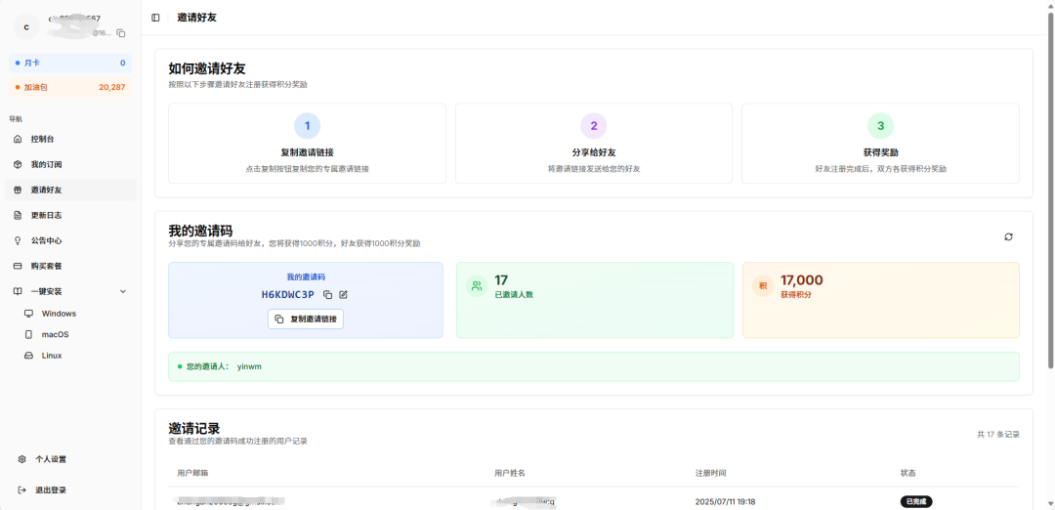Open 个人设置 in the sidebar
1055x510 pixels.
[51, 459]
